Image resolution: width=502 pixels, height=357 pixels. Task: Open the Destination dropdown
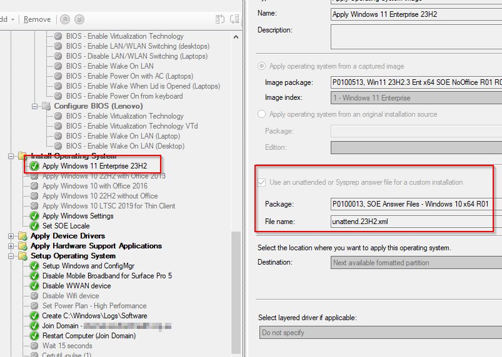(416, 263)
